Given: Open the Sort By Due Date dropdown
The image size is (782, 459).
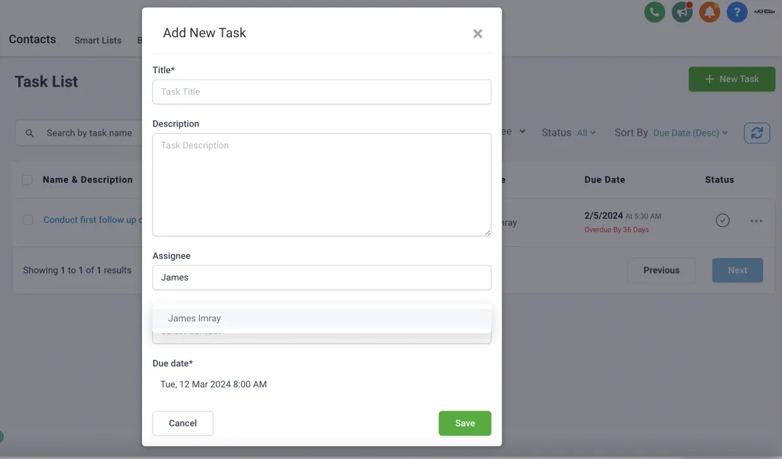Looking at the screenshot, I should pyautogui.click(x=690, y=133).
